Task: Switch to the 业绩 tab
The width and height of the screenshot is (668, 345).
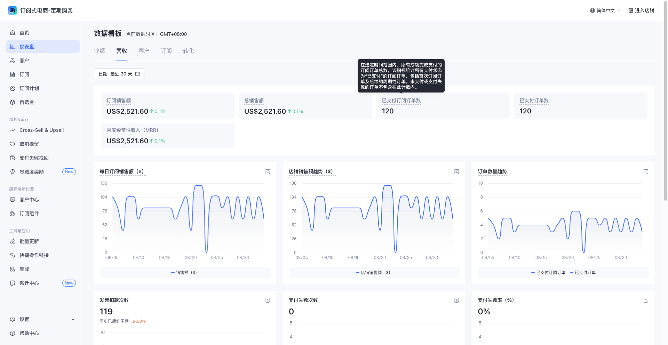Action: (100, 51)
